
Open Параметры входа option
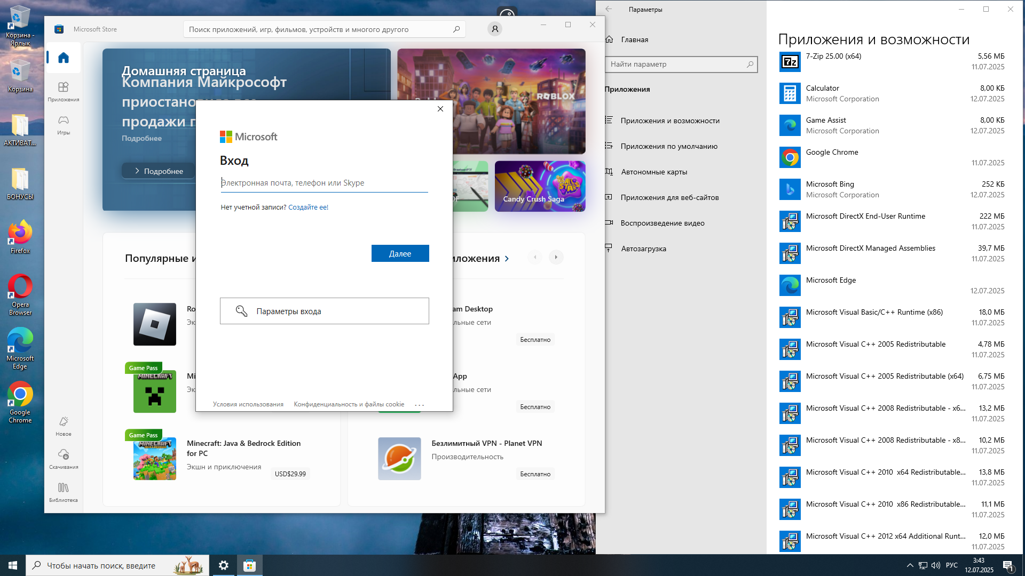pyautogui.click(x=325, y=311)
